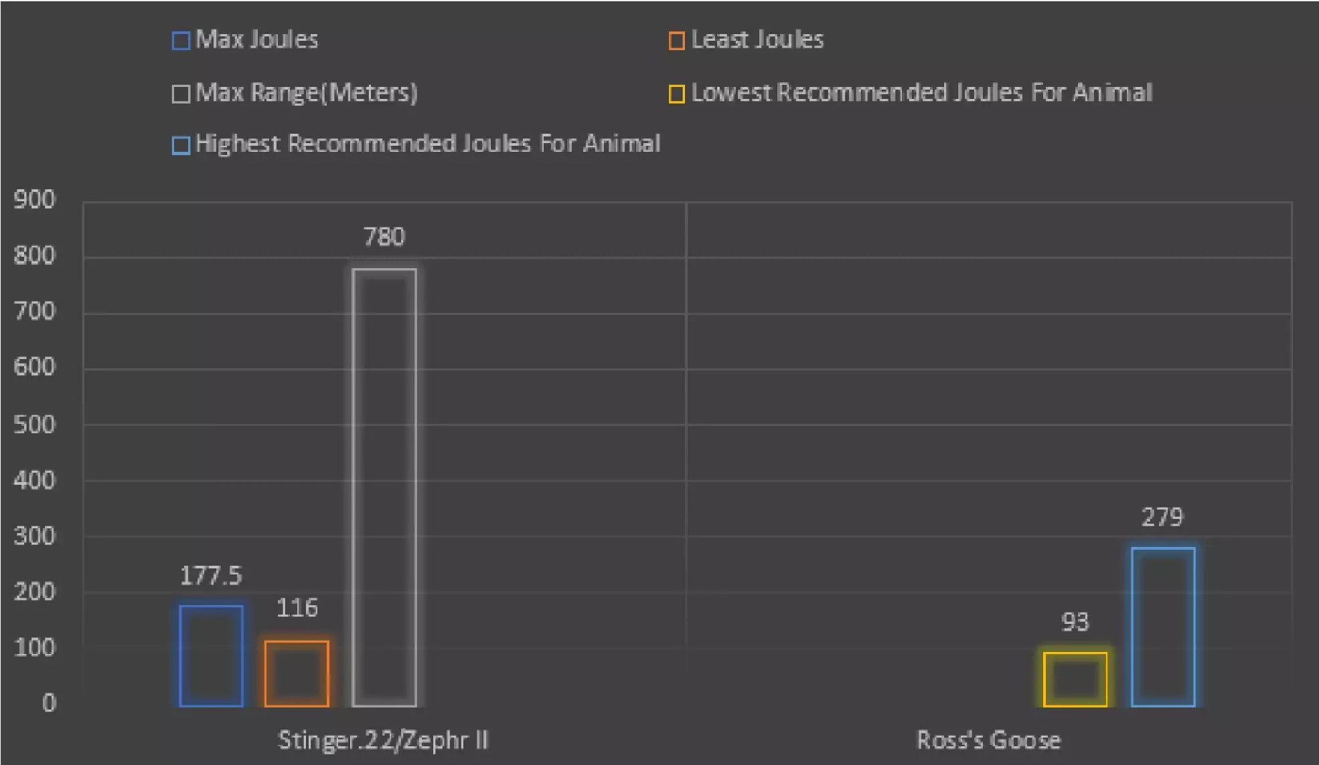Viewport: 1319px width, 765px height.
Task: Select Highest Recommended Joules For Animal label
Action: click(428, 144)
